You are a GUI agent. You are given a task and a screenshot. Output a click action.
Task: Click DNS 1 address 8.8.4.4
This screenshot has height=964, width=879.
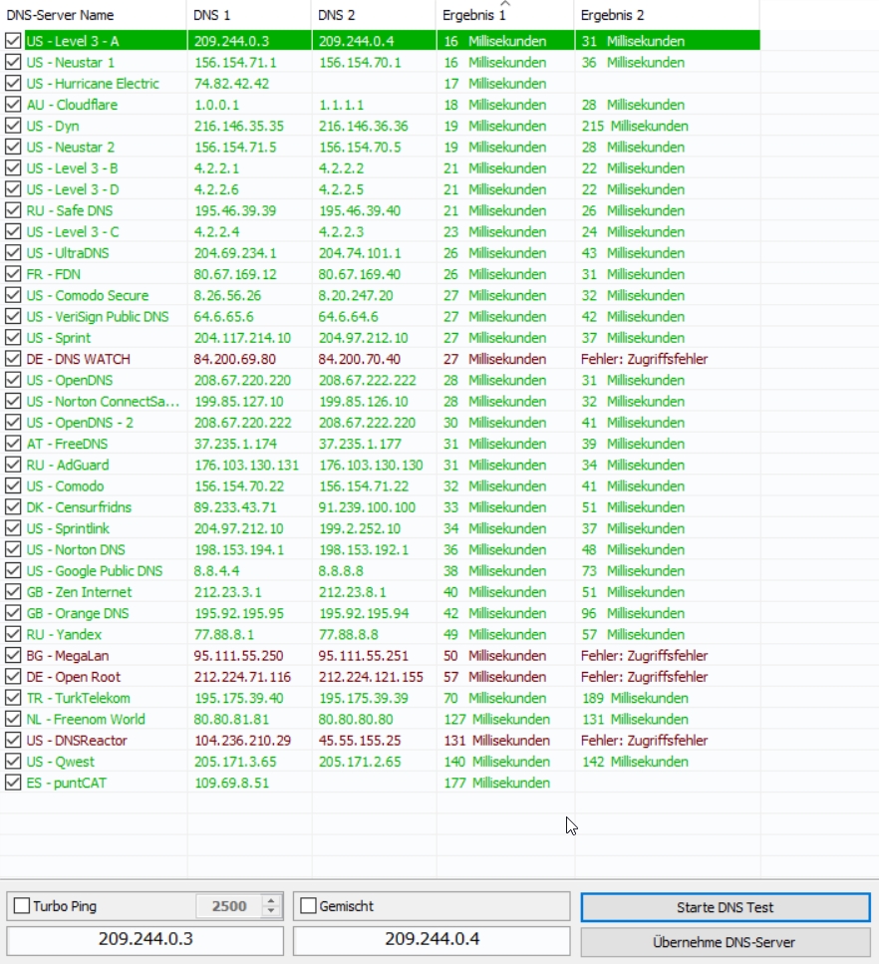click(x=217, y=570)
